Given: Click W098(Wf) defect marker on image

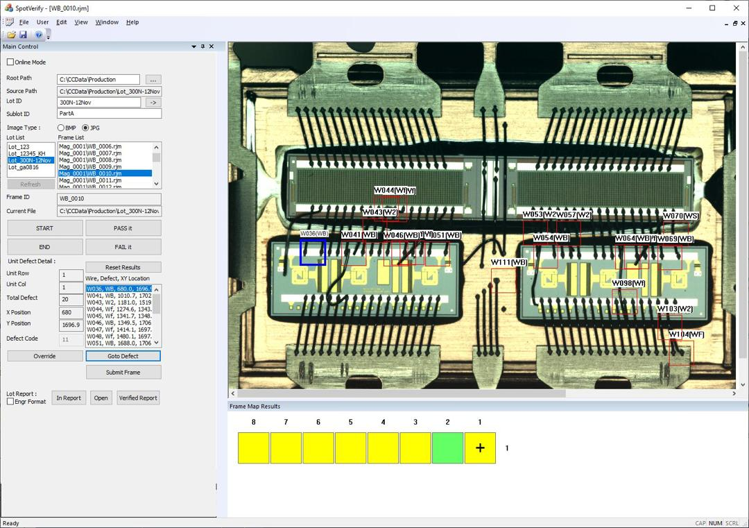Looking at the screenshot, I should pos(624,302).
